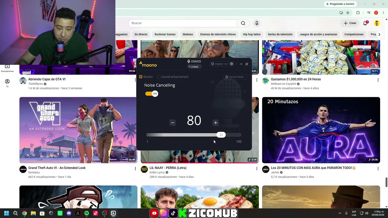The width and height of the screenshot is (388, 218).
Task: Select the Competiciones chip
Action: tap(354, 35)
